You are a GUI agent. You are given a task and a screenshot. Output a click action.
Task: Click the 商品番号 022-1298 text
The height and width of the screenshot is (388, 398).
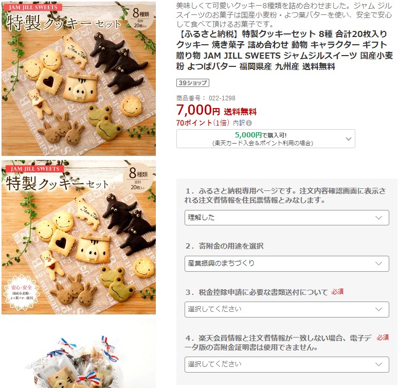point(206,98)
